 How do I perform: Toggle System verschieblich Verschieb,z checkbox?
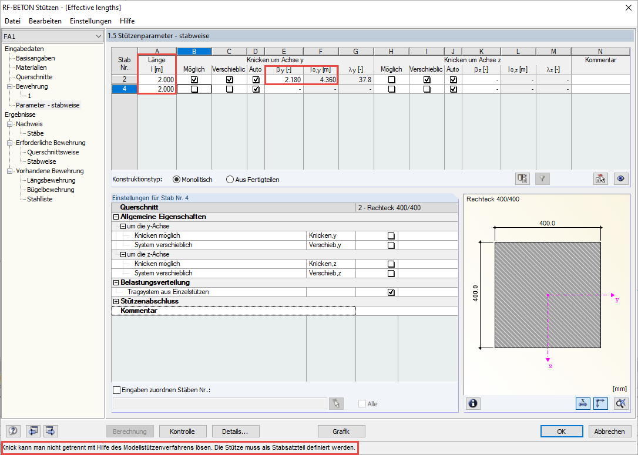(391, 273)
